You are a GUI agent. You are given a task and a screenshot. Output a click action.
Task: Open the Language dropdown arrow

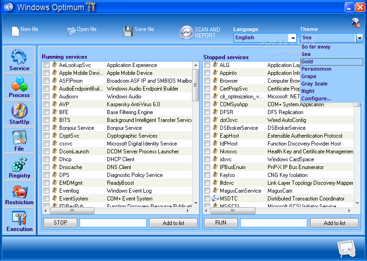tap(292, 37)
